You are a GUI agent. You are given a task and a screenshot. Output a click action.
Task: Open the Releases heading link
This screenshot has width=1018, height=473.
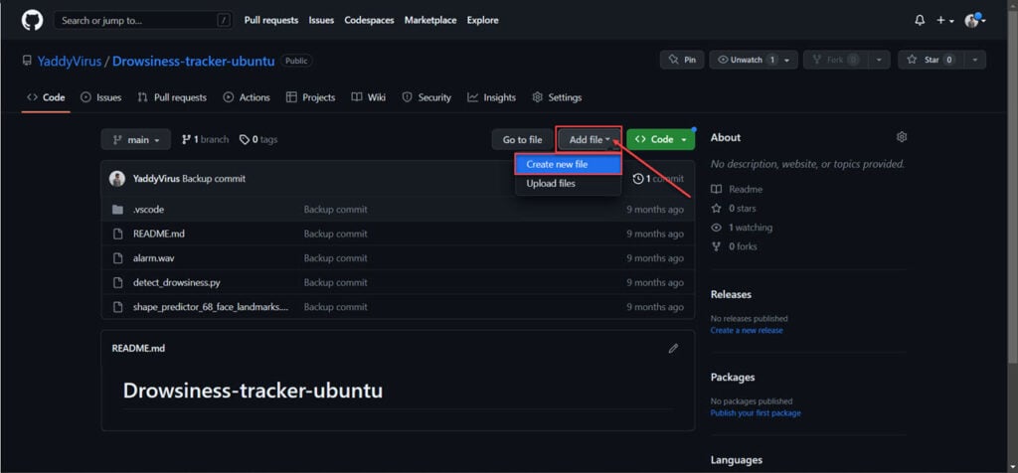pyautogui.click(x=731, y=294)
